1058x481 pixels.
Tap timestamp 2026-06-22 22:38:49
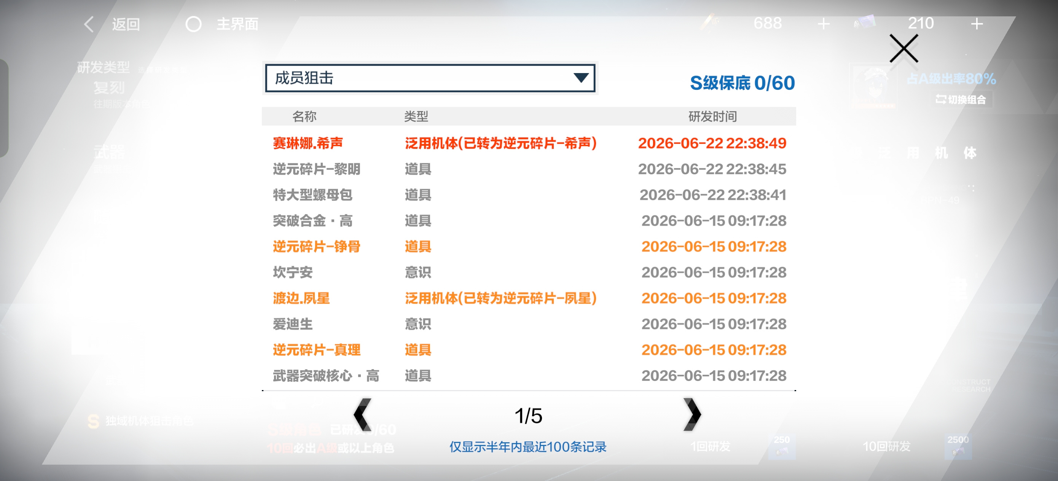pyautogui.click(x=712, y=143)
